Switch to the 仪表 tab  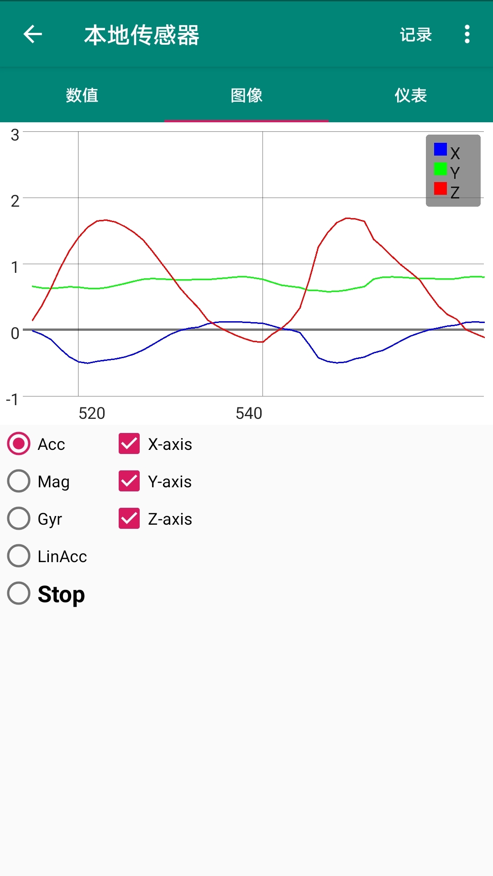coord(411,95)
